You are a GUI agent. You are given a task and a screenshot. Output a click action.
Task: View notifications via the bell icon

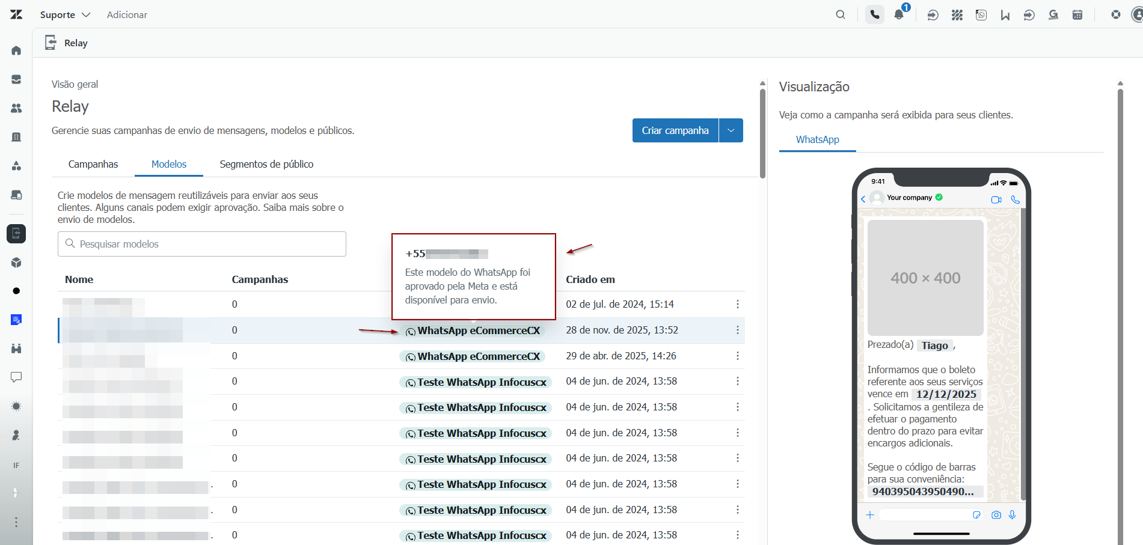coord(899,14)
